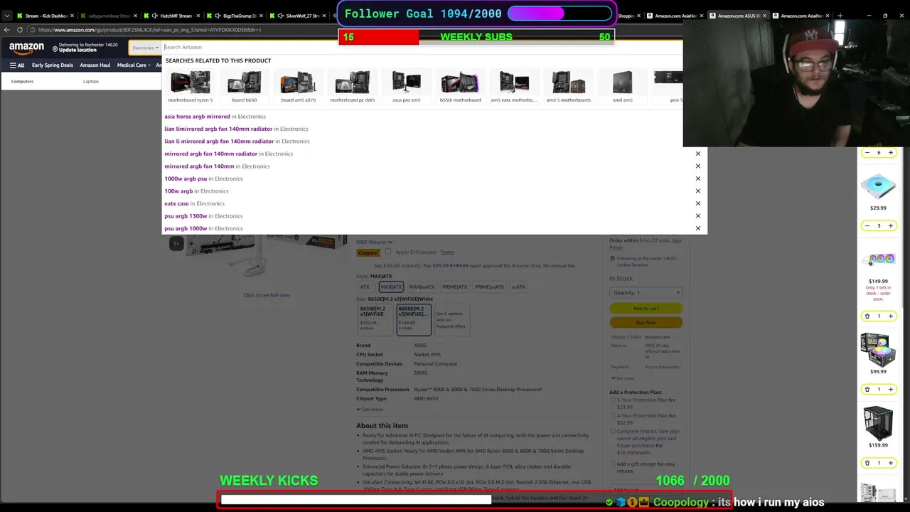
Task: Select the B650E $152.46 size option
Action: point(375,319)
